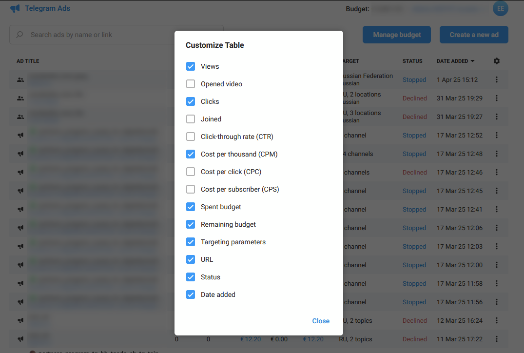The height and width of the screenshot is (353, 524).
Task: Check the Cost per click (CPC) box
Action: (x=191, y=172)
